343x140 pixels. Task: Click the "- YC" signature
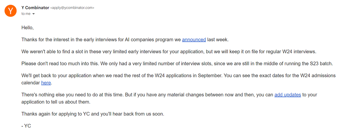click(x=26, y=126)
